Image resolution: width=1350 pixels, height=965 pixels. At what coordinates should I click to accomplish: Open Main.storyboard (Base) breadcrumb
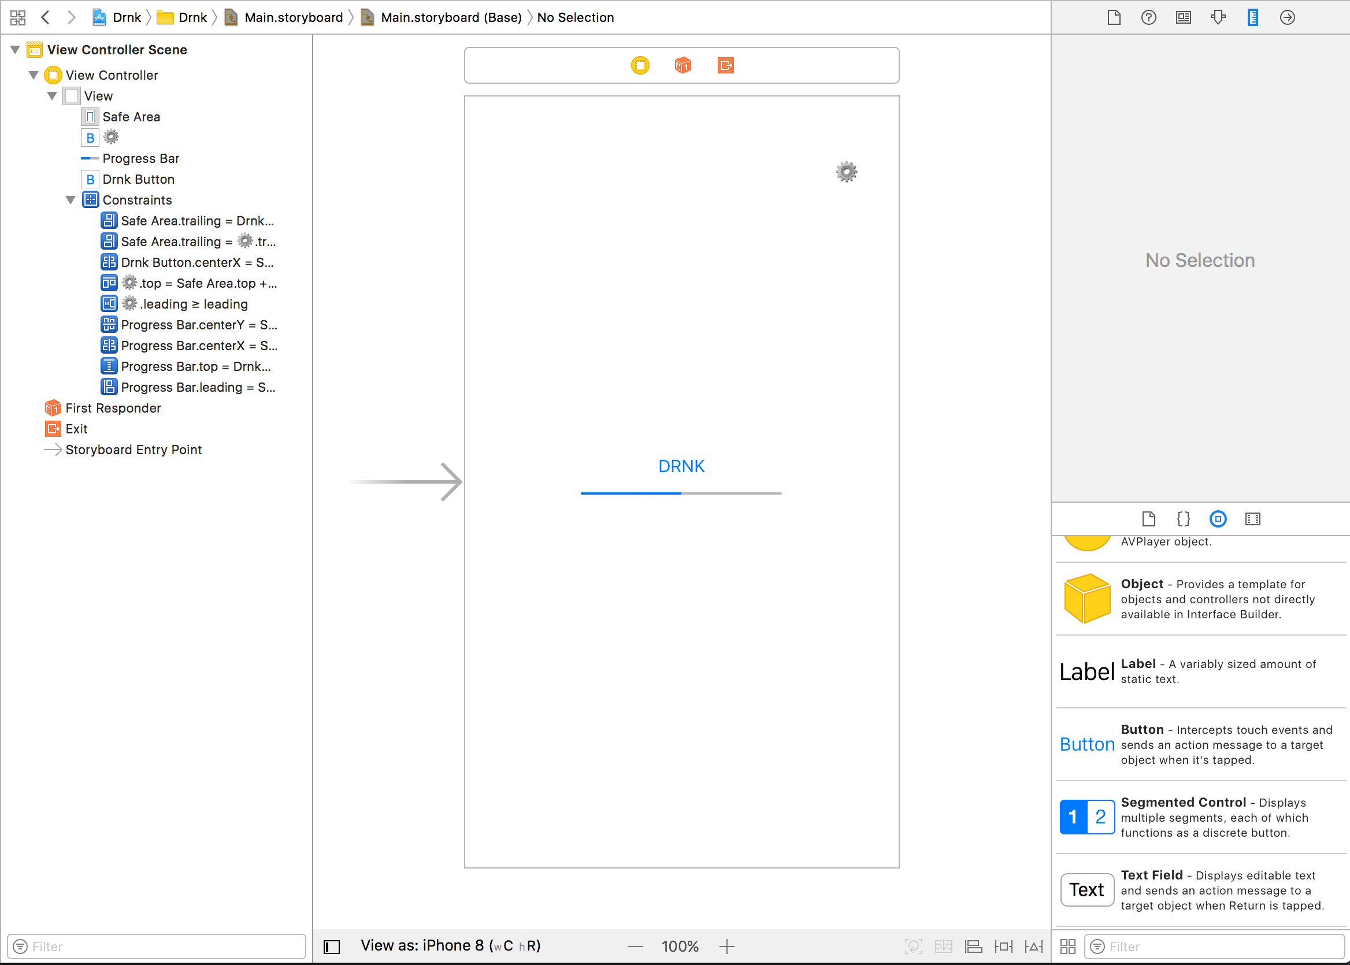(441, 17)
